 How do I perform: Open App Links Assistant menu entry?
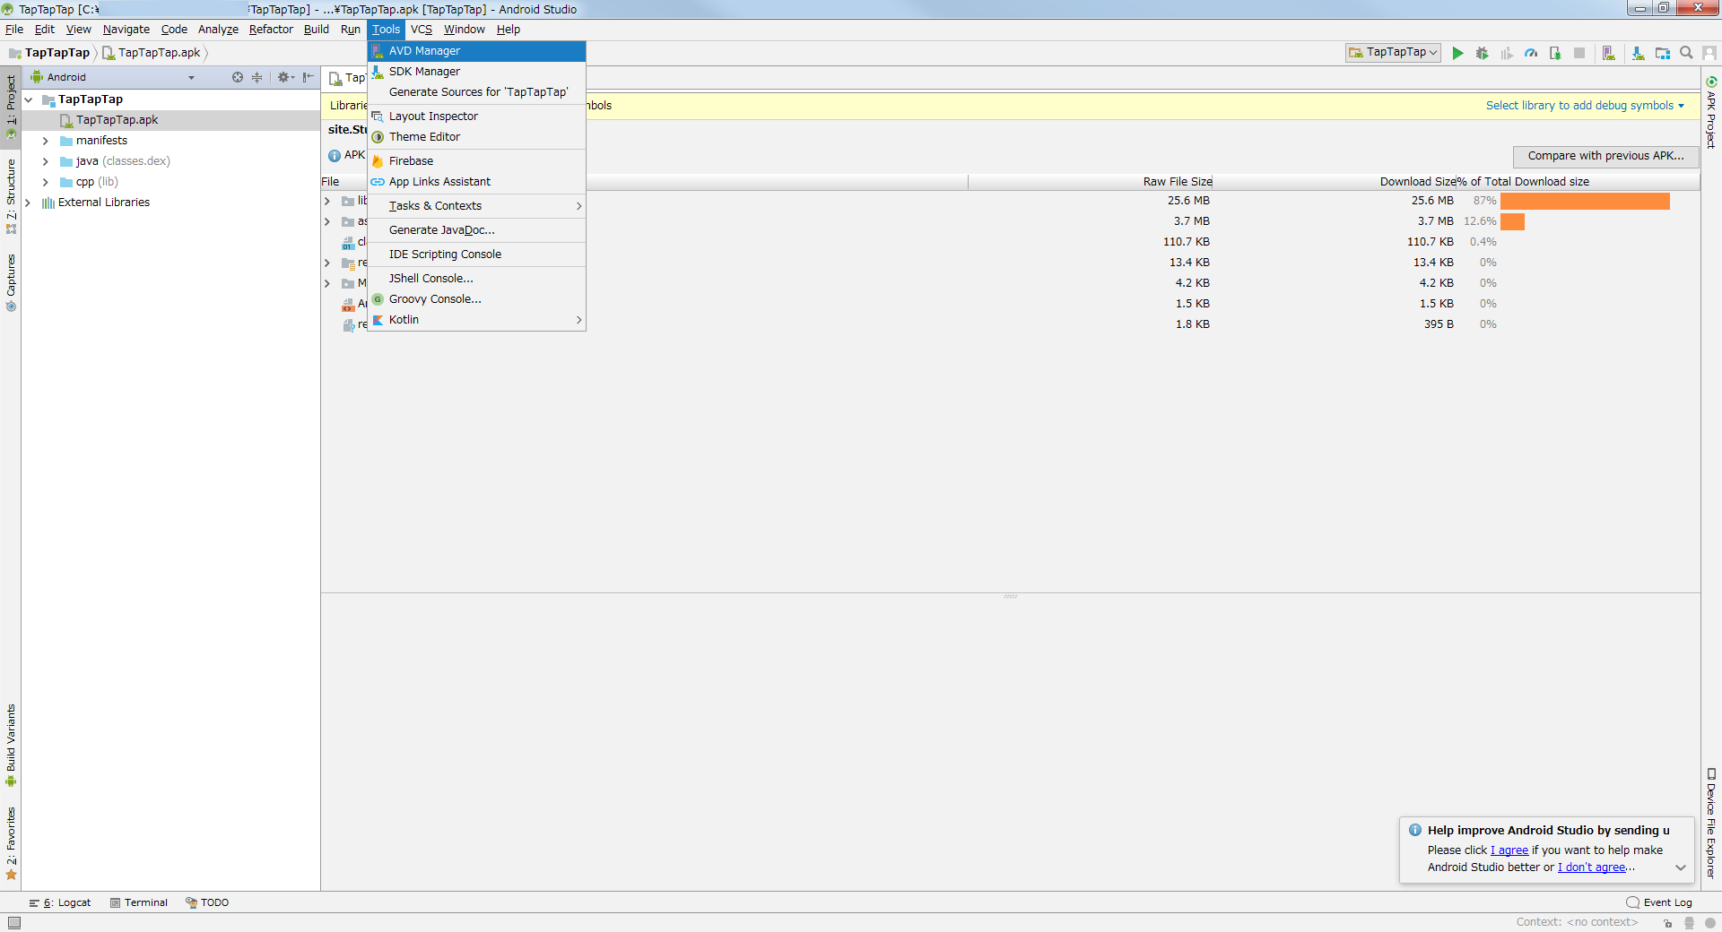coord(476,182)
